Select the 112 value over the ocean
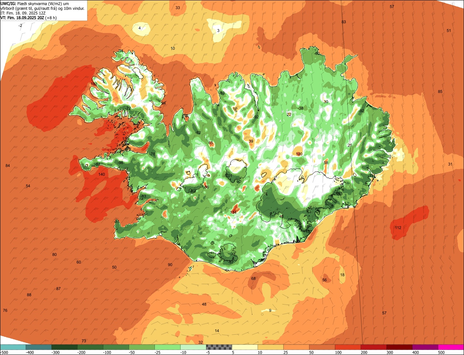Screen dimensions: 464x355 point(398,228)
